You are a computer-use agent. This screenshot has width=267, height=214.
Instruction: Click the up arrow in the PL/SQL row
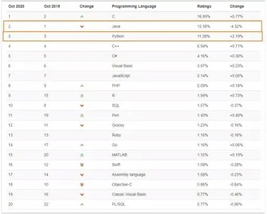82,205
